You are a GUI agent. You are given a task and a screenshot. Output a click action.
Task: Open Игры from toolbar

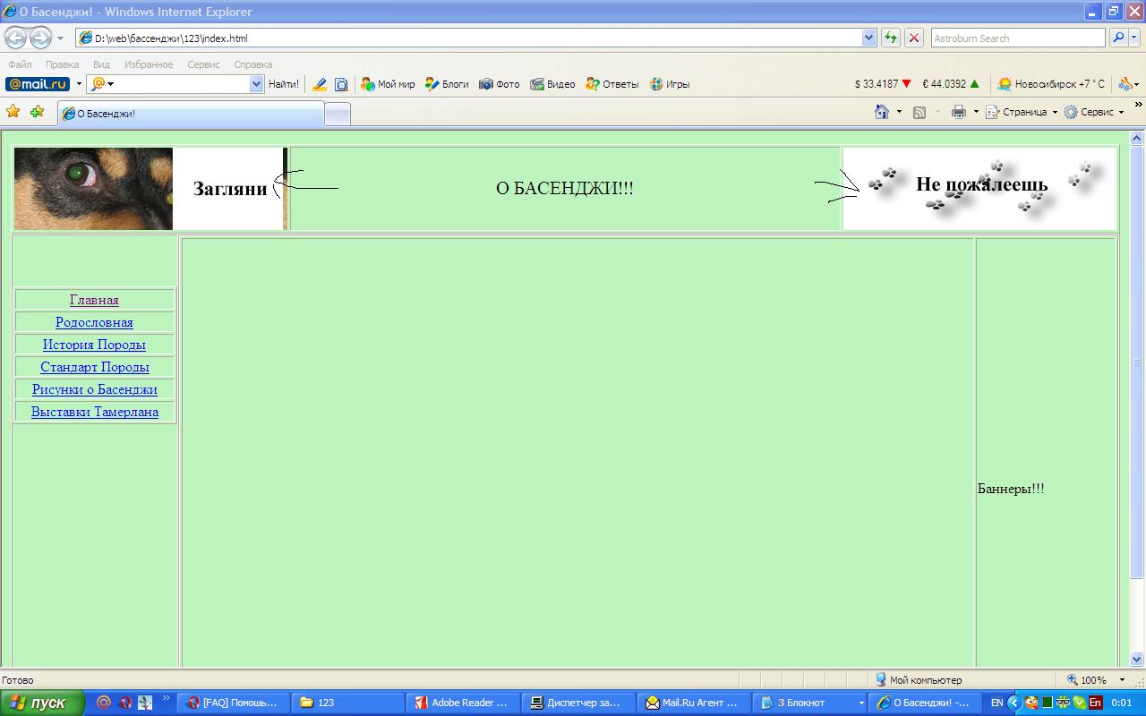coord(670,84)
